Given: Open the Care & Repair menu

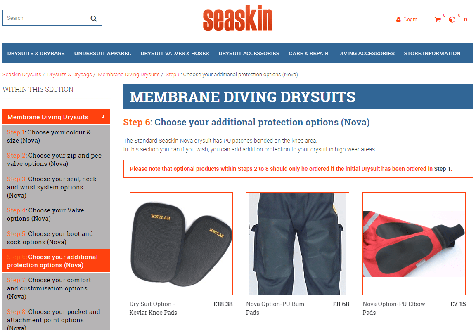Looking at the screenshot, I should click(x=308, y=53).
